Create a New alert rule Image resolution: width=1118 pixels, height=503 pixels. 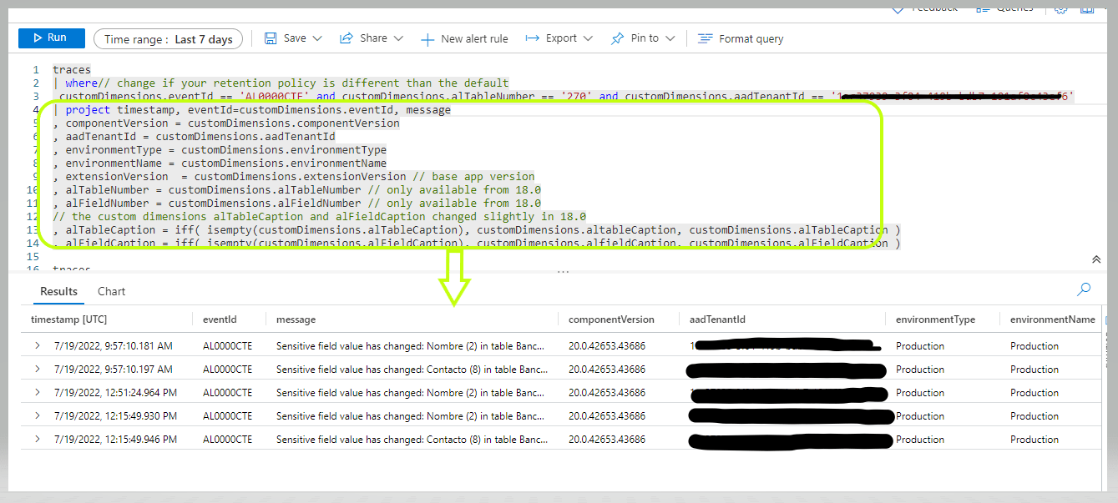click(464, 39)
